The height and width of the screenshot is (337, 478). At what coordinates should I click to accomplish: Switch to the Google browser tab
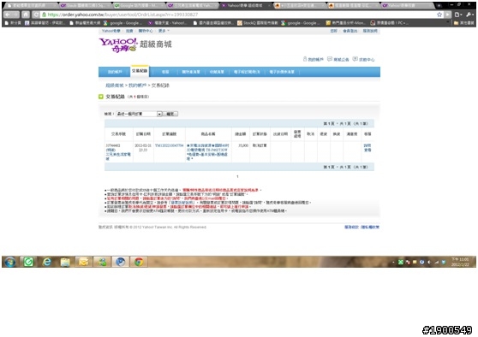click(x=139, y=5)
